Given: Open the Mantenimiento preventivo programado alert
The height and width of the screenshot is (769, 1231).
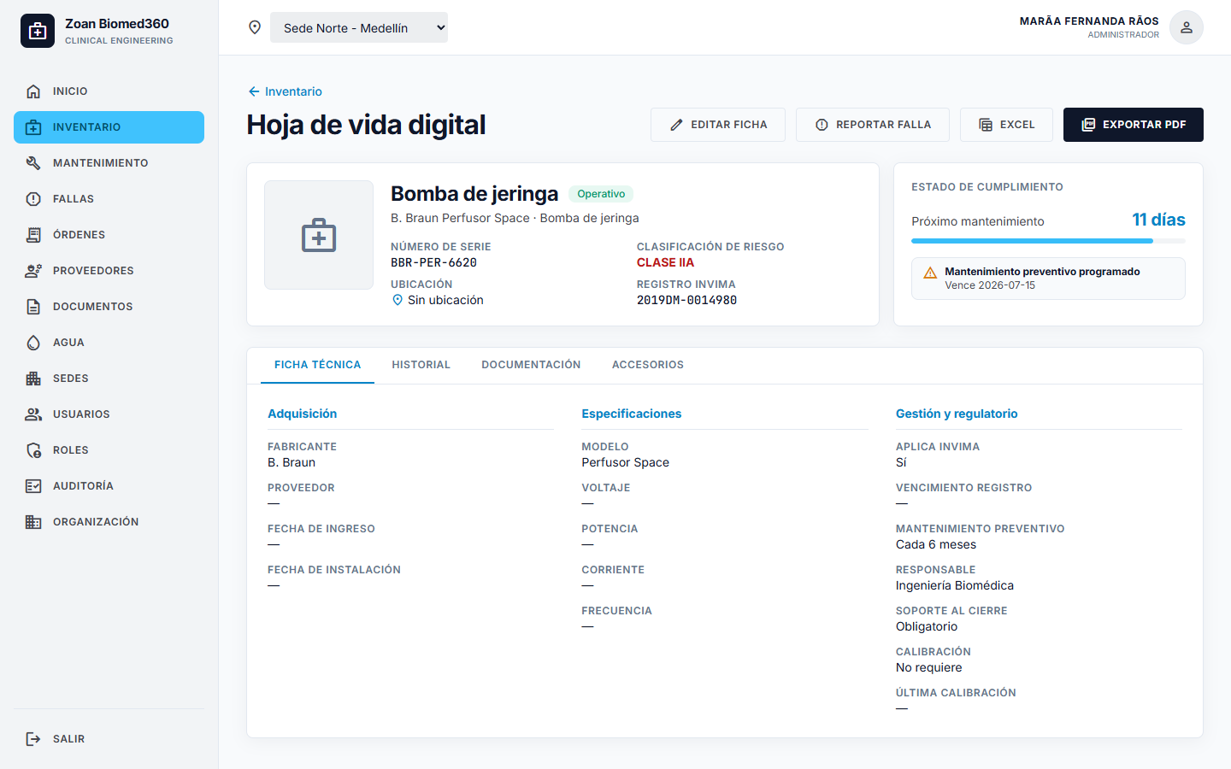Looking at the screenshot, I should coord(1048,279).
